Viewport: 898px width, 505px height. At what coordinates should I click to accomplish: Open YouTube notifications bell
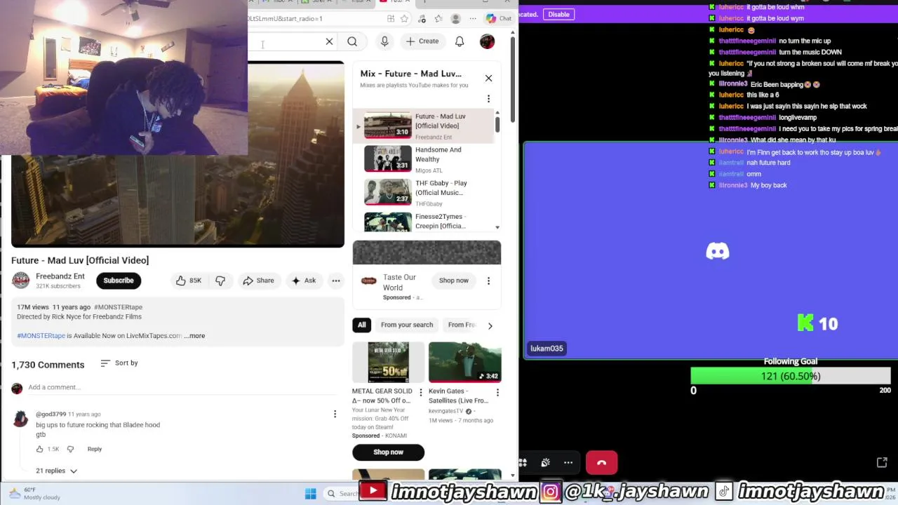(x=460, y=41)
